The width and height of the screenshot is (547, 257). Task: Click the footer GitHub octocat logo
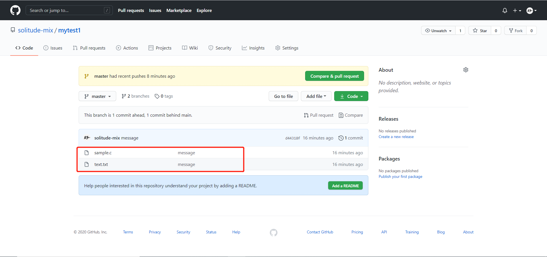tap(273, 233)
